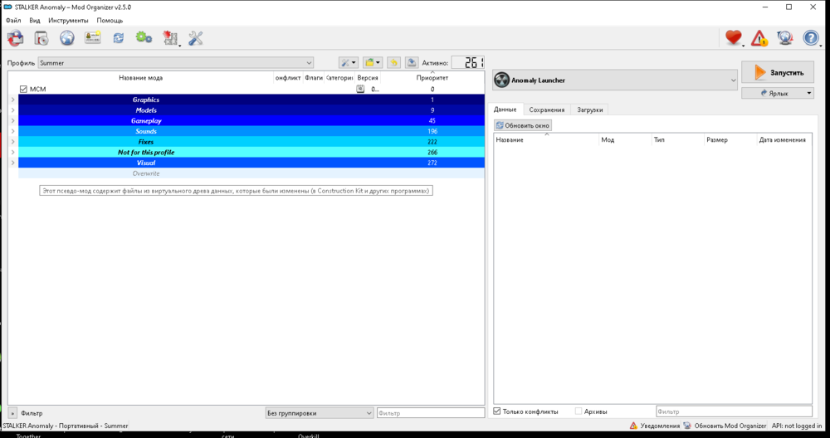Click the create backup icon
The width and height of the screenshot is (830, 438).
[412, 62]
